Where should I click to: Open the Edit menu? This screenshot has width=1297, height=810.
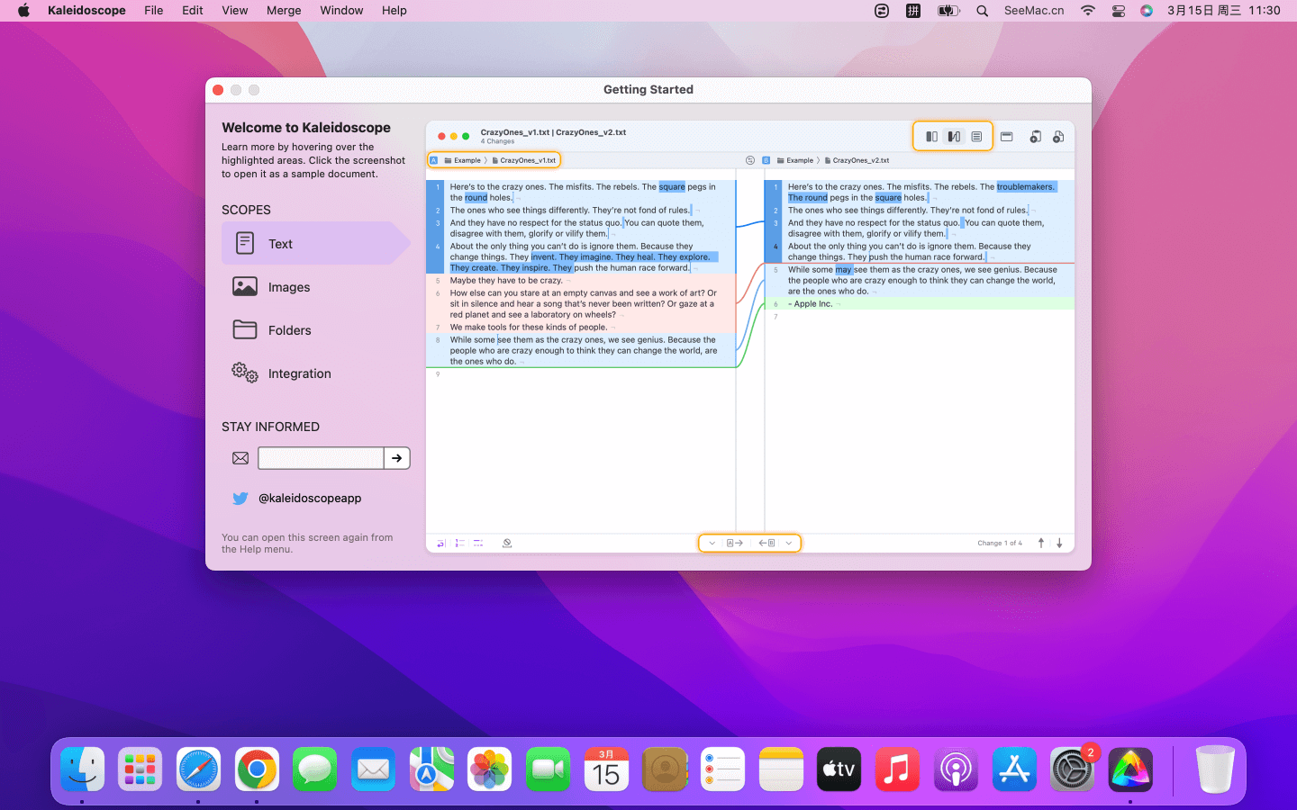pos(193,11)
